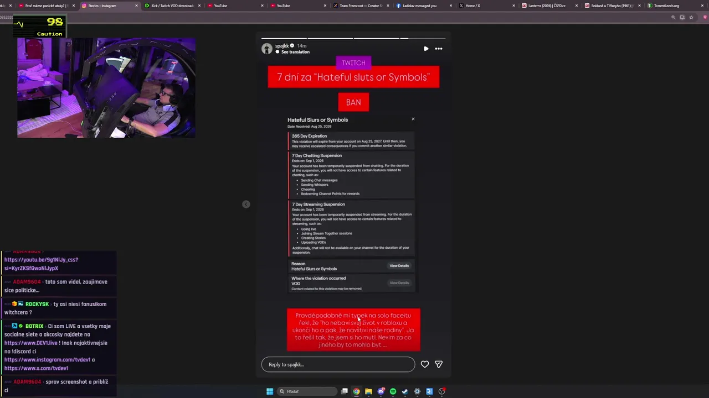Bookmark this page with the star icon
The height and width of the screenshot is (398, 709).
[x=691, y=17]
